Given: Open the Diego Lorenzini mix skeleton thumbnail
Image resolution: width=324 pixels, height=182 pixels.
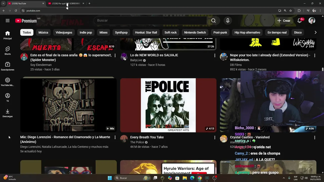Looking at the screenshot, I should point(68,105).
